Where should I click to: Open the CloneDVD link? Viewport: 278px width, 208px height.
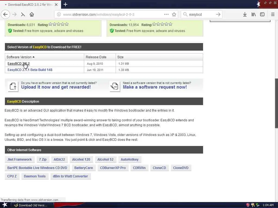click(x=181, y=168)
